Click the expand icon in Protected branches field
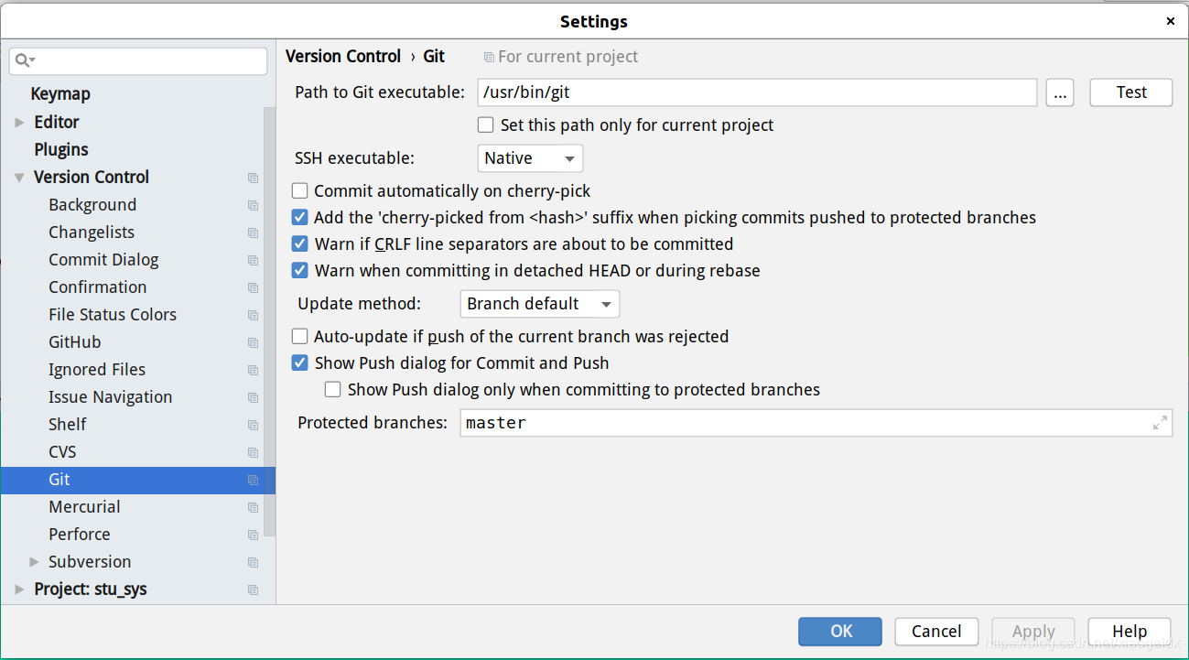Viewport: 1189px width, 660px height. tap(1160, 423)
